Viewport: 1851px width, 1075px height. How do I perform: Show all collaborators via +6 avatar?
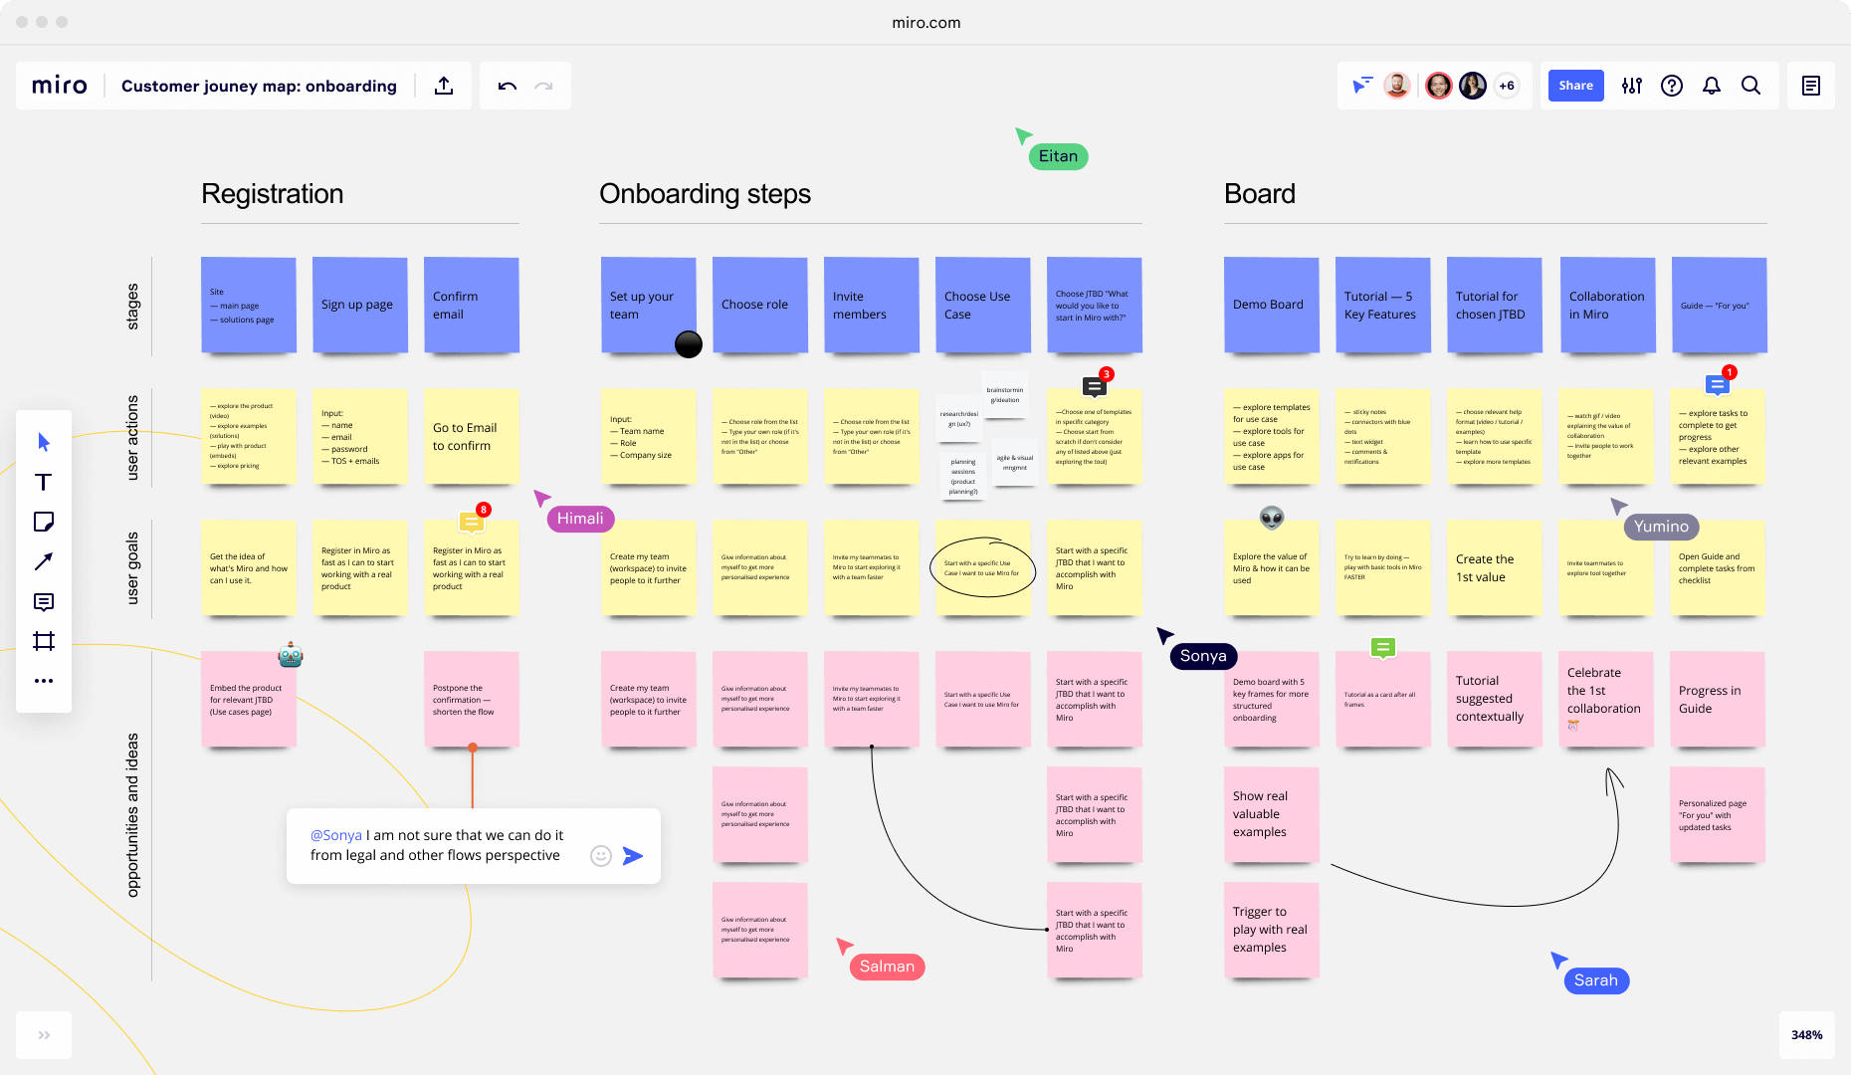(1506, 86)
